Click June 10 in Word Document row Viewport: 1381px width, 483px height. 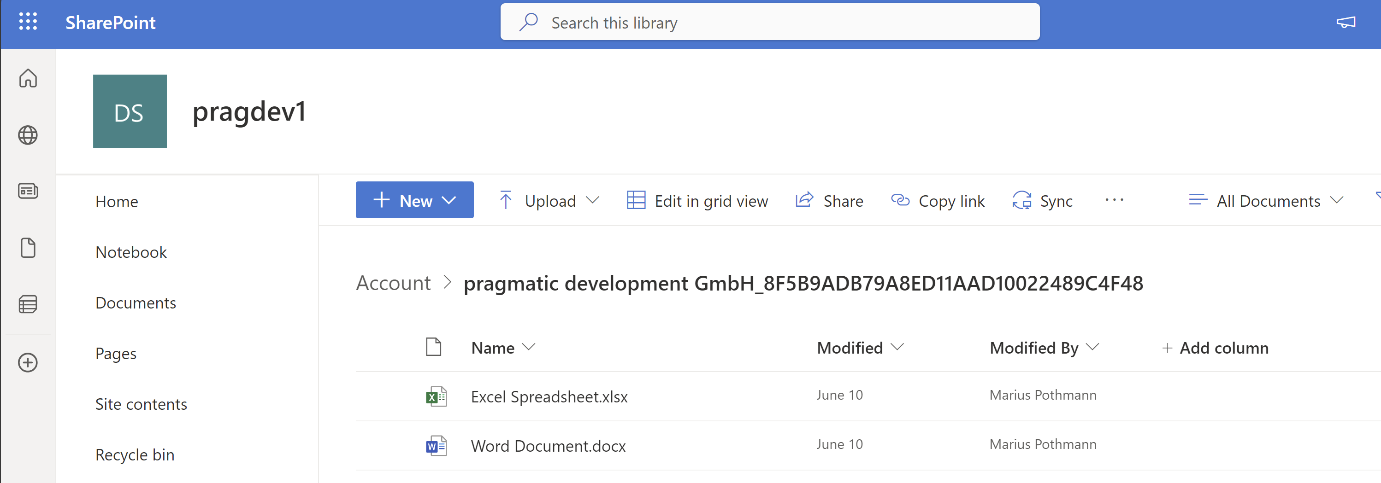click(x=839, y=444)
